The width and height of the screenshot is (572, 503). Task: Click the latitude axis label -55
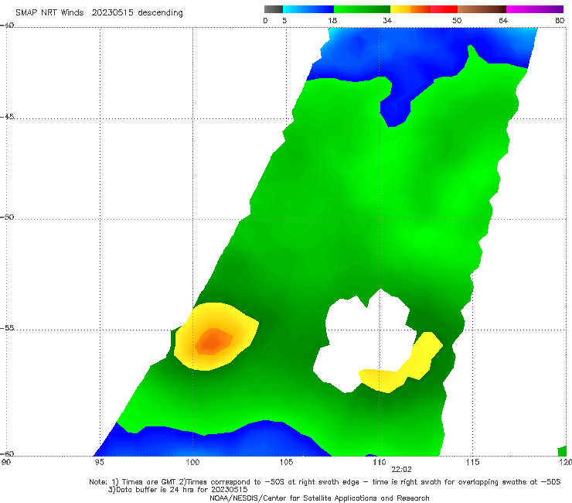[7, 328]
